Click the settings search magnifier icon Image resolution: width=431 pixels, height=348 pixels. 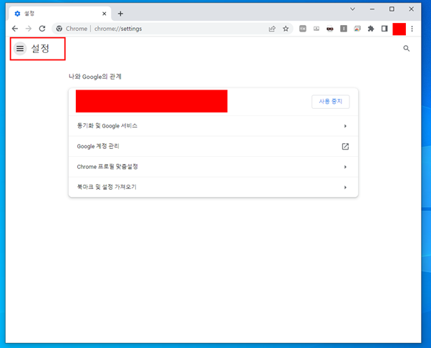(406, 49)
